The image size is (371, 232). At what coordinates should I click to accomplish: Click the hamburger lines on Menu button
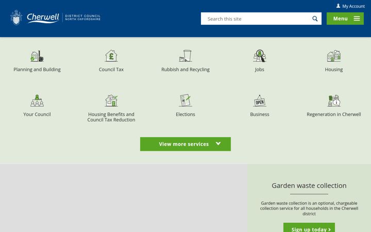(357, 19)
